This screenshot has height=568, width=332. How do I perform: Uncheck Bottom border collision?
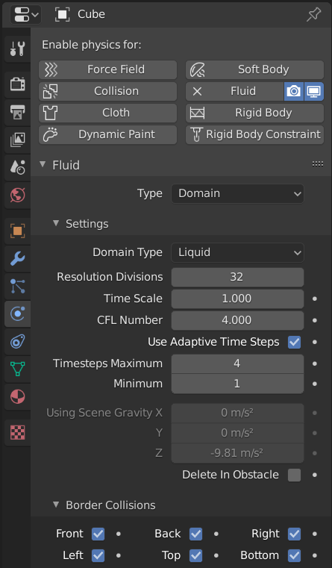[294, 555]
